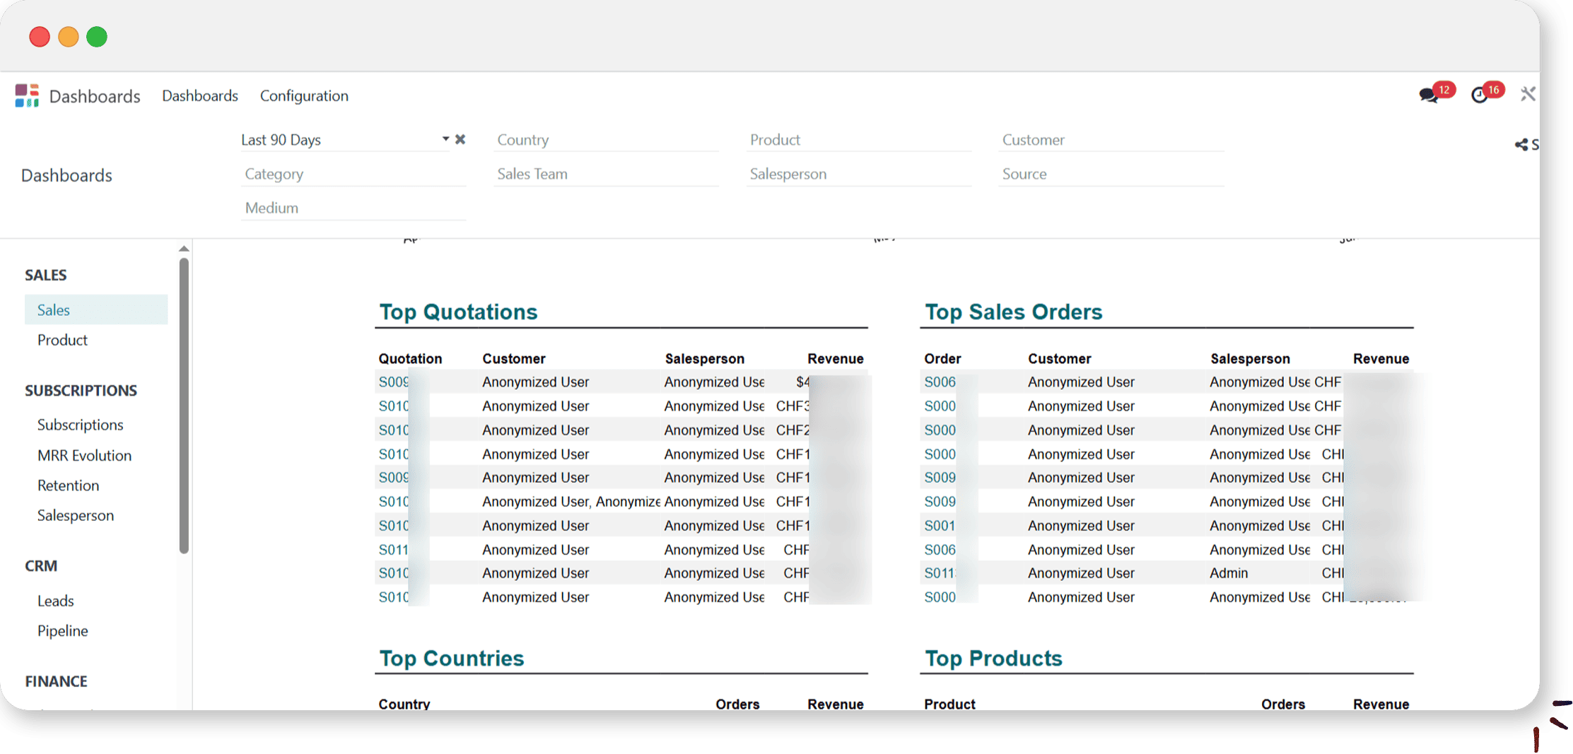Open the first order link in Top Sales Orders
Image resolution: width=1573 pixels, height=754 pixels.
(x=940, y=382)
